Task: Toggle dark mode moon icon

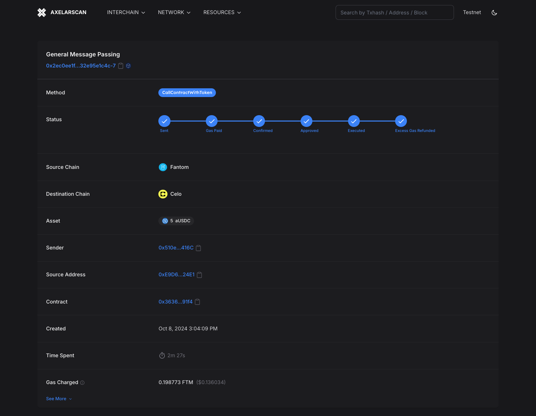Action: 494,12
